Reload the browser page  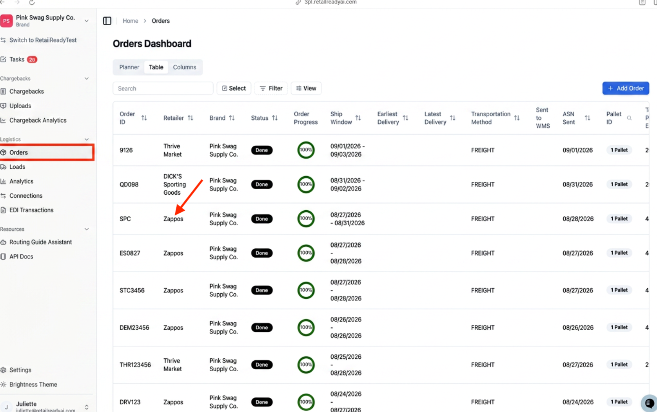32,2
